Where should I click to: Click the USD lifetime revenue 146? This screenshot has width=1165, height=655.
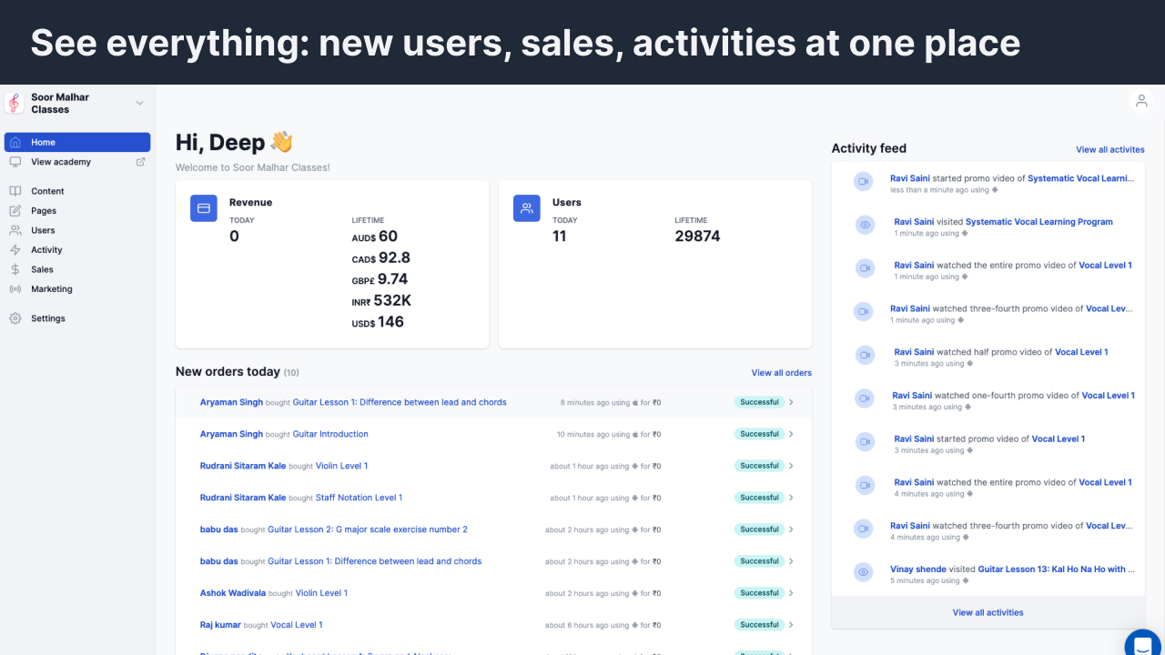[x=391, y=322]
